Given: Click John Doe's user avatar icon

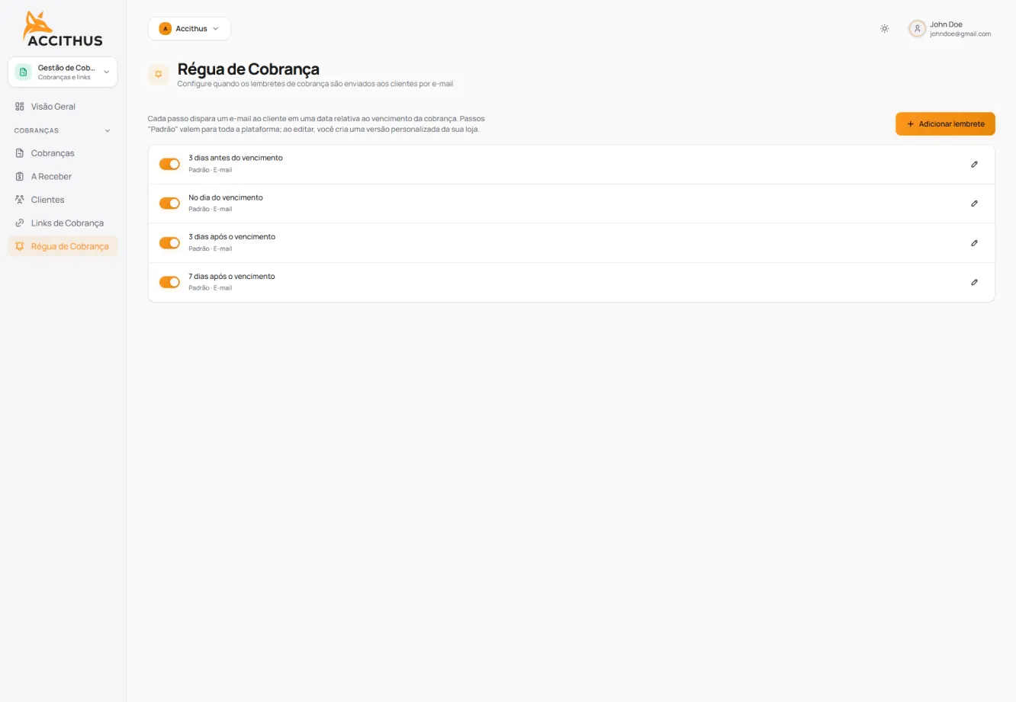Looking at the screenshot, I should [917, 29].
